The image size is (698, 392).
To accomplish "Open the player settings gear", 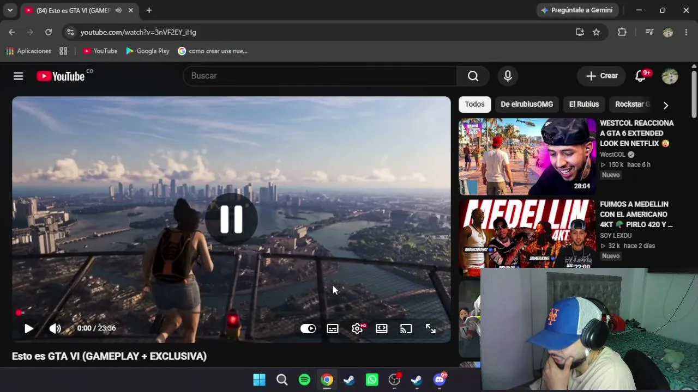I will tap(357, 328).
